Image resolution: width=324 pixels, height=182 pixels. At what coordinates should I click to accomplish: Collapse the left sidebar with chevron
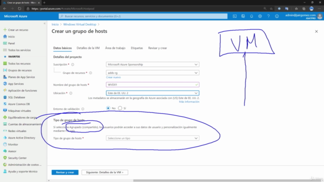pyautogui.click(x=45, y=24)
